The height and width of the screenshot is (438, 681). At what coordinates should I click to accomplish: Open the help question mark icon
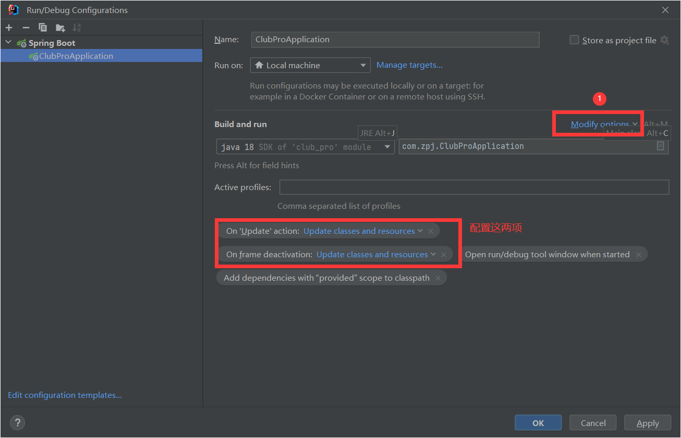click(17, 423)
